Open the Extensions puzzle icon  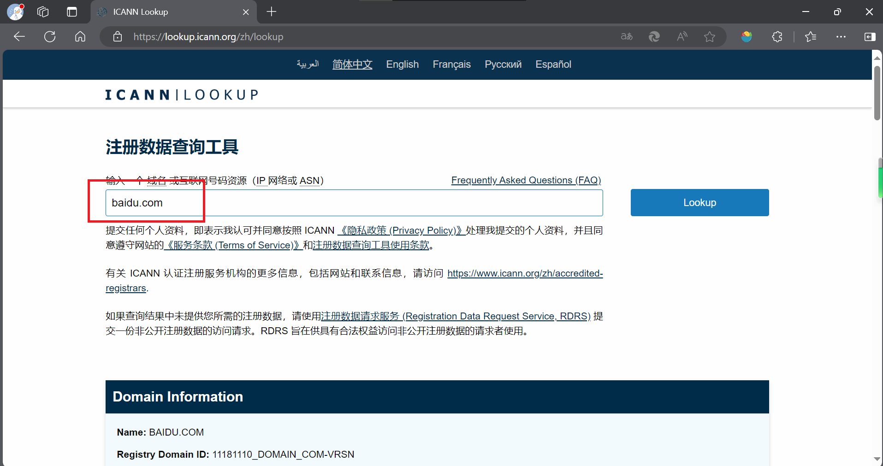click(777, 36)
